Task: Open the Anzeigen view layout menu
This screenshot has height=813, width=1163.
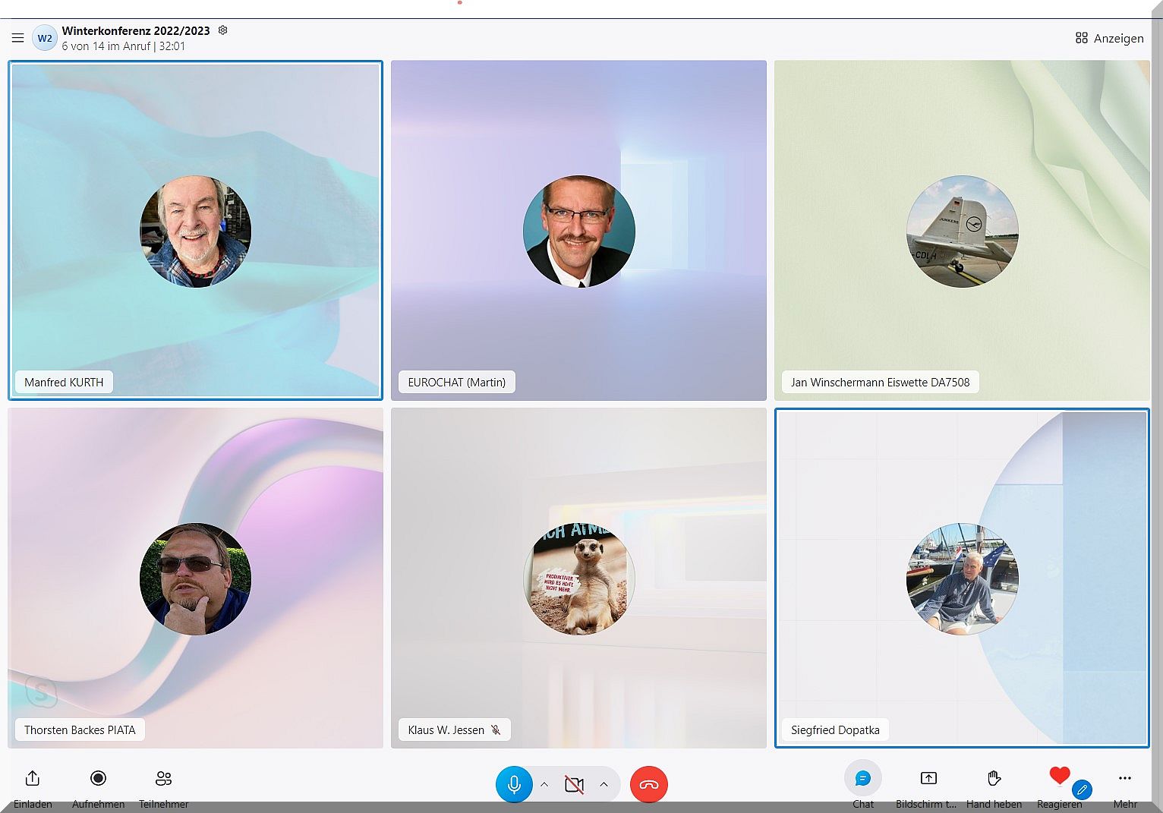Action: [1109, 38]
